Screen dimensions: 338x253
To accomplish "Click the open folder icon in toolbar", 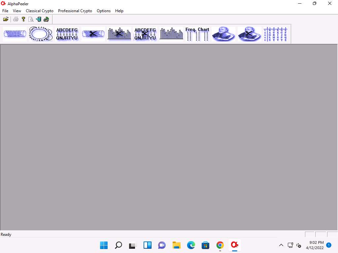I will point(6,19).
